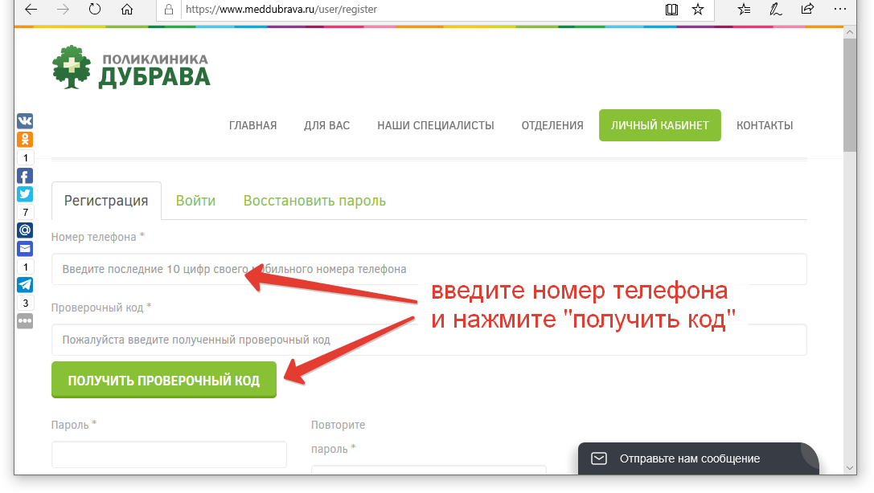Open reading view book icon
This screenshot has height=493, width=874.
click(x=671, y=10)
